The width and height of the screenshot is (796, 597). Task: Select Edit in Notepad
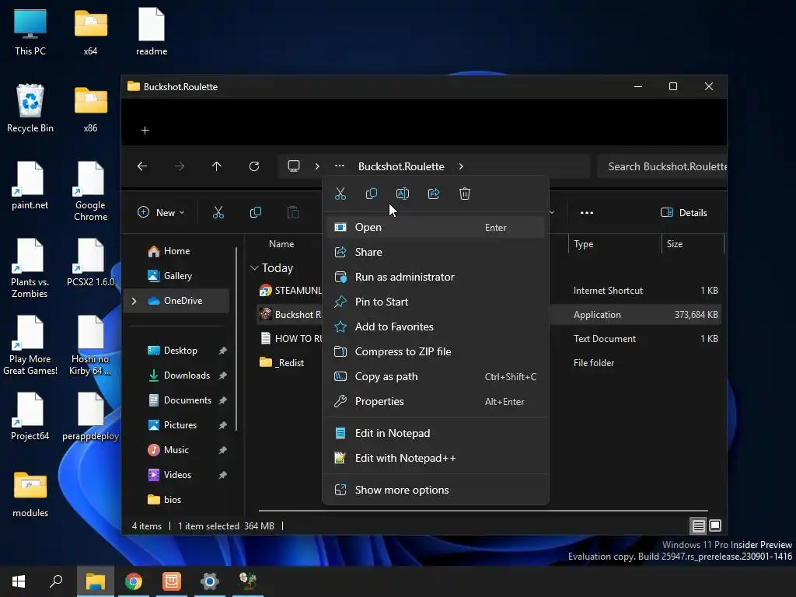[x=435, y=434]
